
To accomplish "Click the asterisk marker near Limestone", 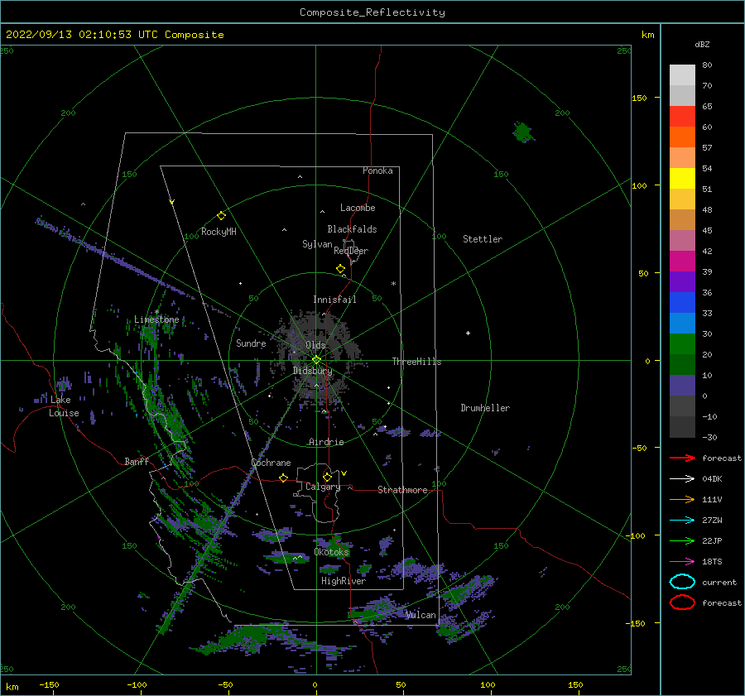I will tap(156, 312).
